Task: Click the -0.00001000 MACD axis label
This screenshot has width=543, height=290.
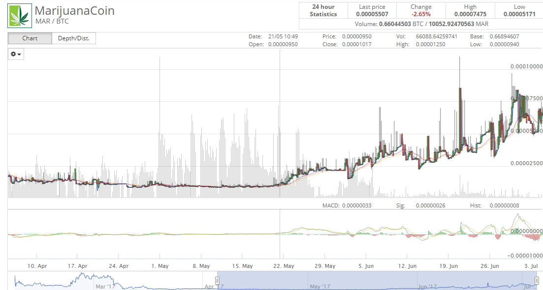Action: coord(525,256)
